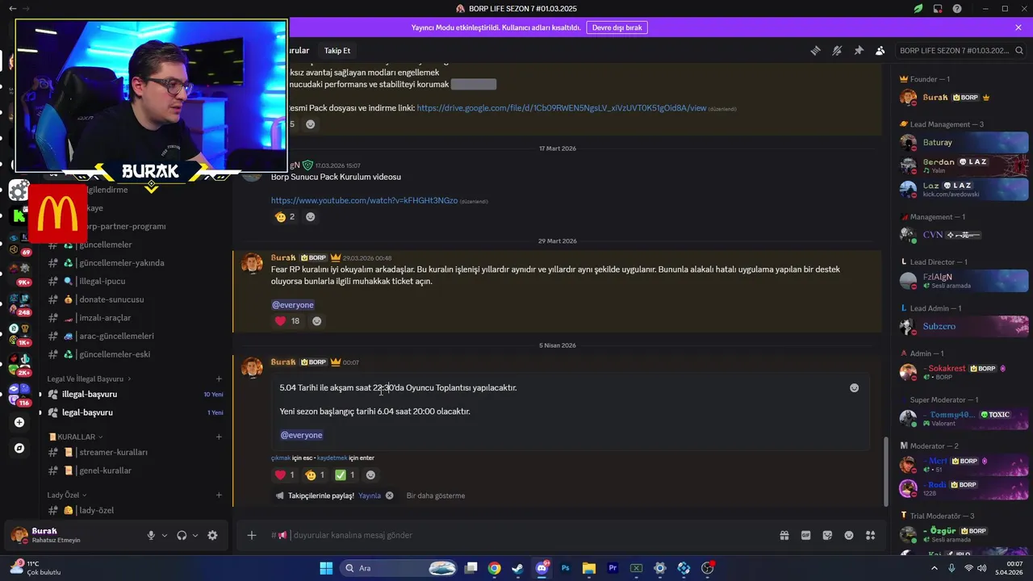The width and height of the screenshot is (1033, 581).
Task: Add reaction next to heart 18 reaction
Action: click(316, 321)
